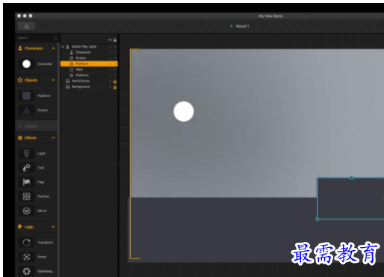The width and height of the screenshot is (384, 277).
Task: Select the DarkClouds layer row
Action: pyautogui.click(x=89, y=81)
